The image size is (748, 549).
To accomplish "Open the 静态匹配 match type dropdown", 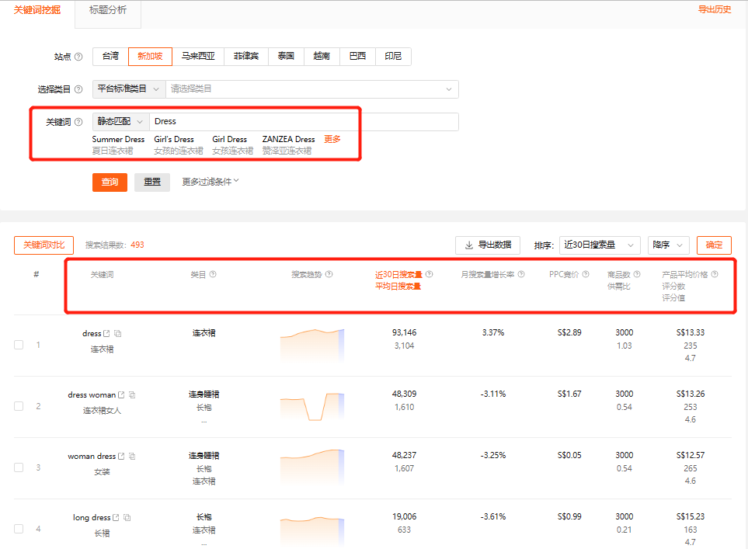I will (120, 122).
